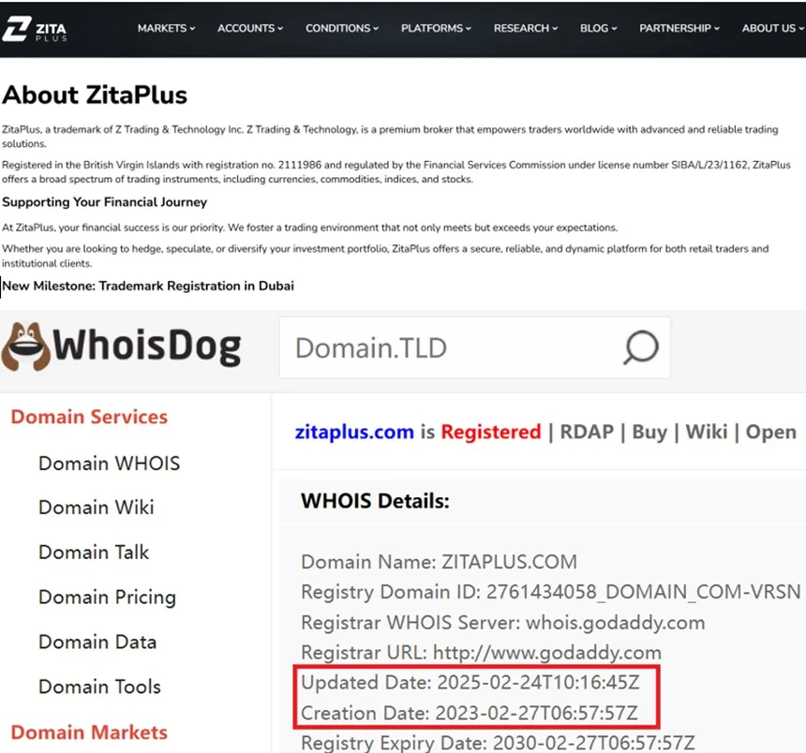Click the Registry Expiry Date line
The width and height of the screenshot is (806, 753).
pyautogui.click(x=498, y=743)
